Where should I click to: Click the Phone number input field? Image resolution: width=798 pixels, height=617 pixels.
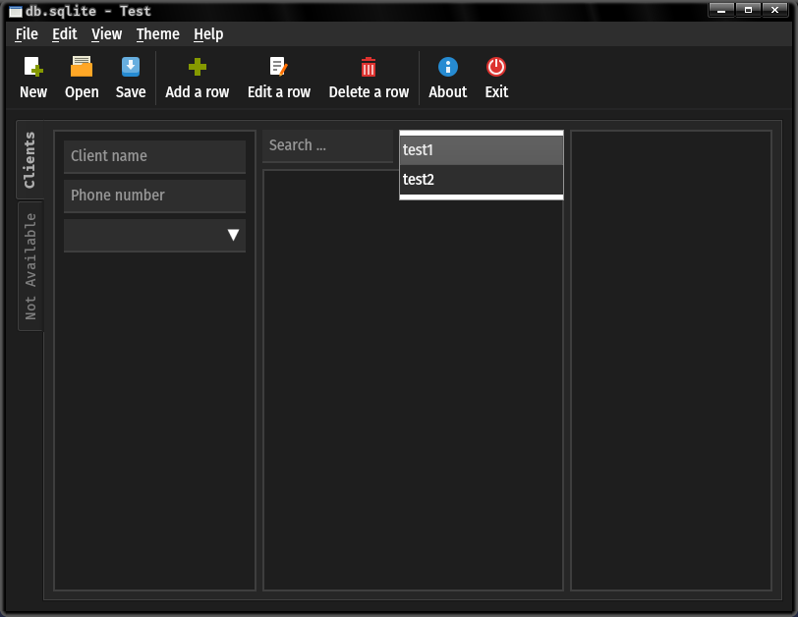pyautogui.click(x=154, y=196)
